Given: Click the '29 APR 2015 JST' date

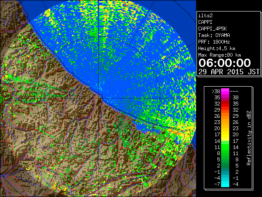Looking at the screenshot, I should (229, 72).
